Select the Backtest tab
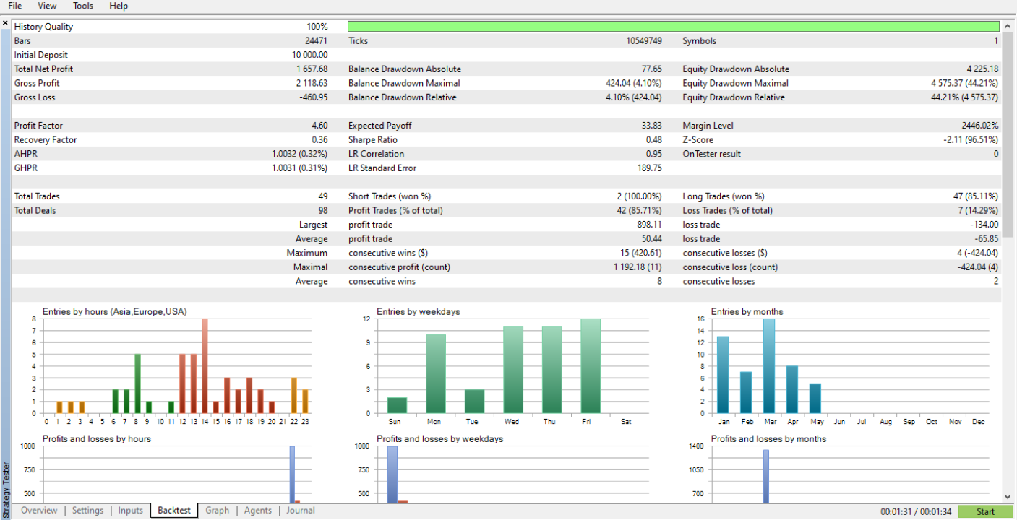1017x520 pixels. [x=174, y=511]
